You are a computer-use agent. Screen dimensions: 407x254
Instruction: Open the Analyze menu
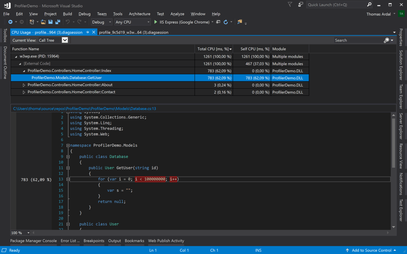pyautogui.click(x=177, y=14)
